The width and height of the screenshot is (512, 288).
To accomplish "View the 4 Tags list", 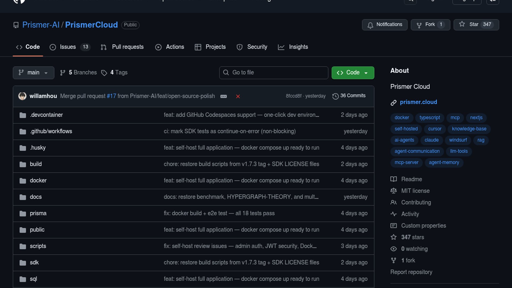I will point(115,73).
